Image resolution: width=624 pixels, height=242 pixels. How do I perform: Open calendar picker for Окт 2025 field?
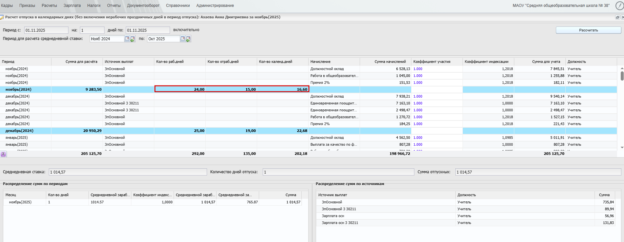(183, 39)
